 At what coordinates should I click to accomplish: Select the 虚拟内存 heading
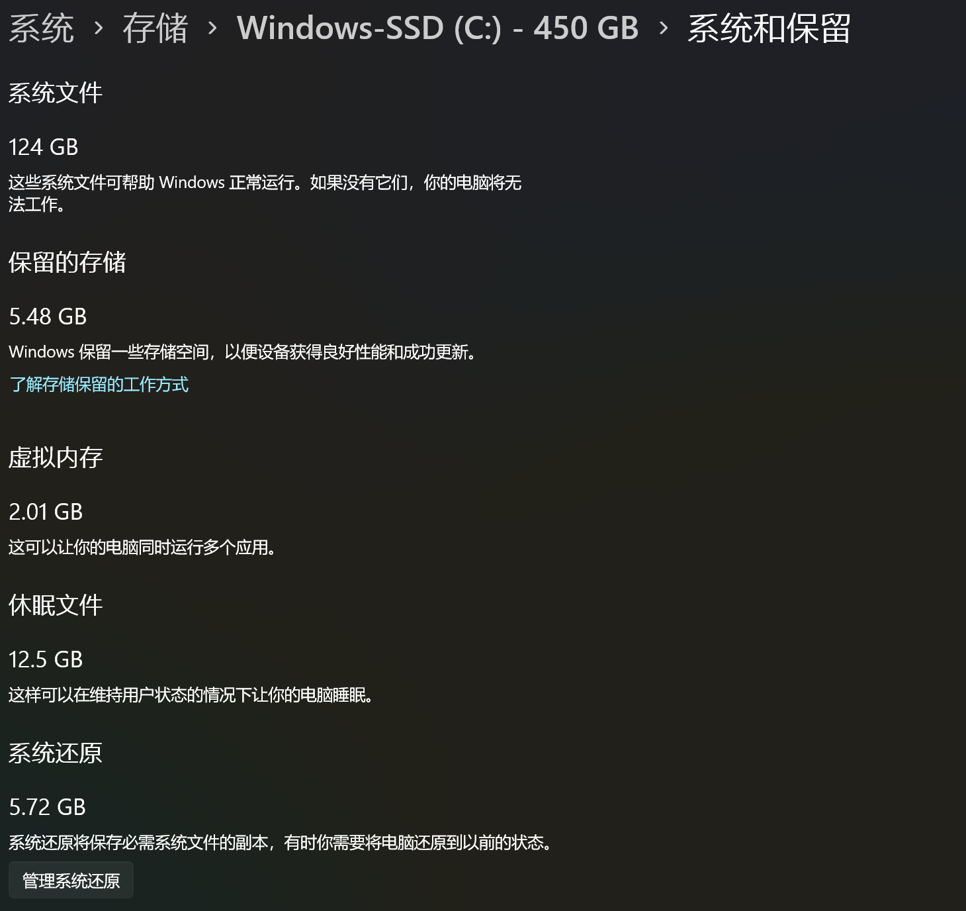click(x=56, y=457)
